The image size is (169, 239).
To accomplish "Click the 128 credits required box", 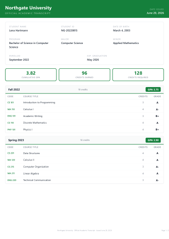I will 138,75.
